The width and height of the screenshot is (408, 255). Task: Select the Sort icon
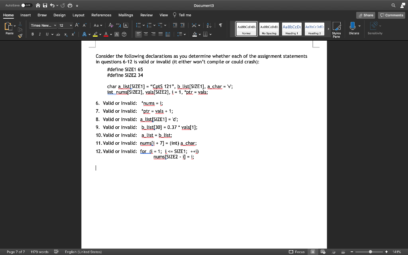tap(208, 25)
